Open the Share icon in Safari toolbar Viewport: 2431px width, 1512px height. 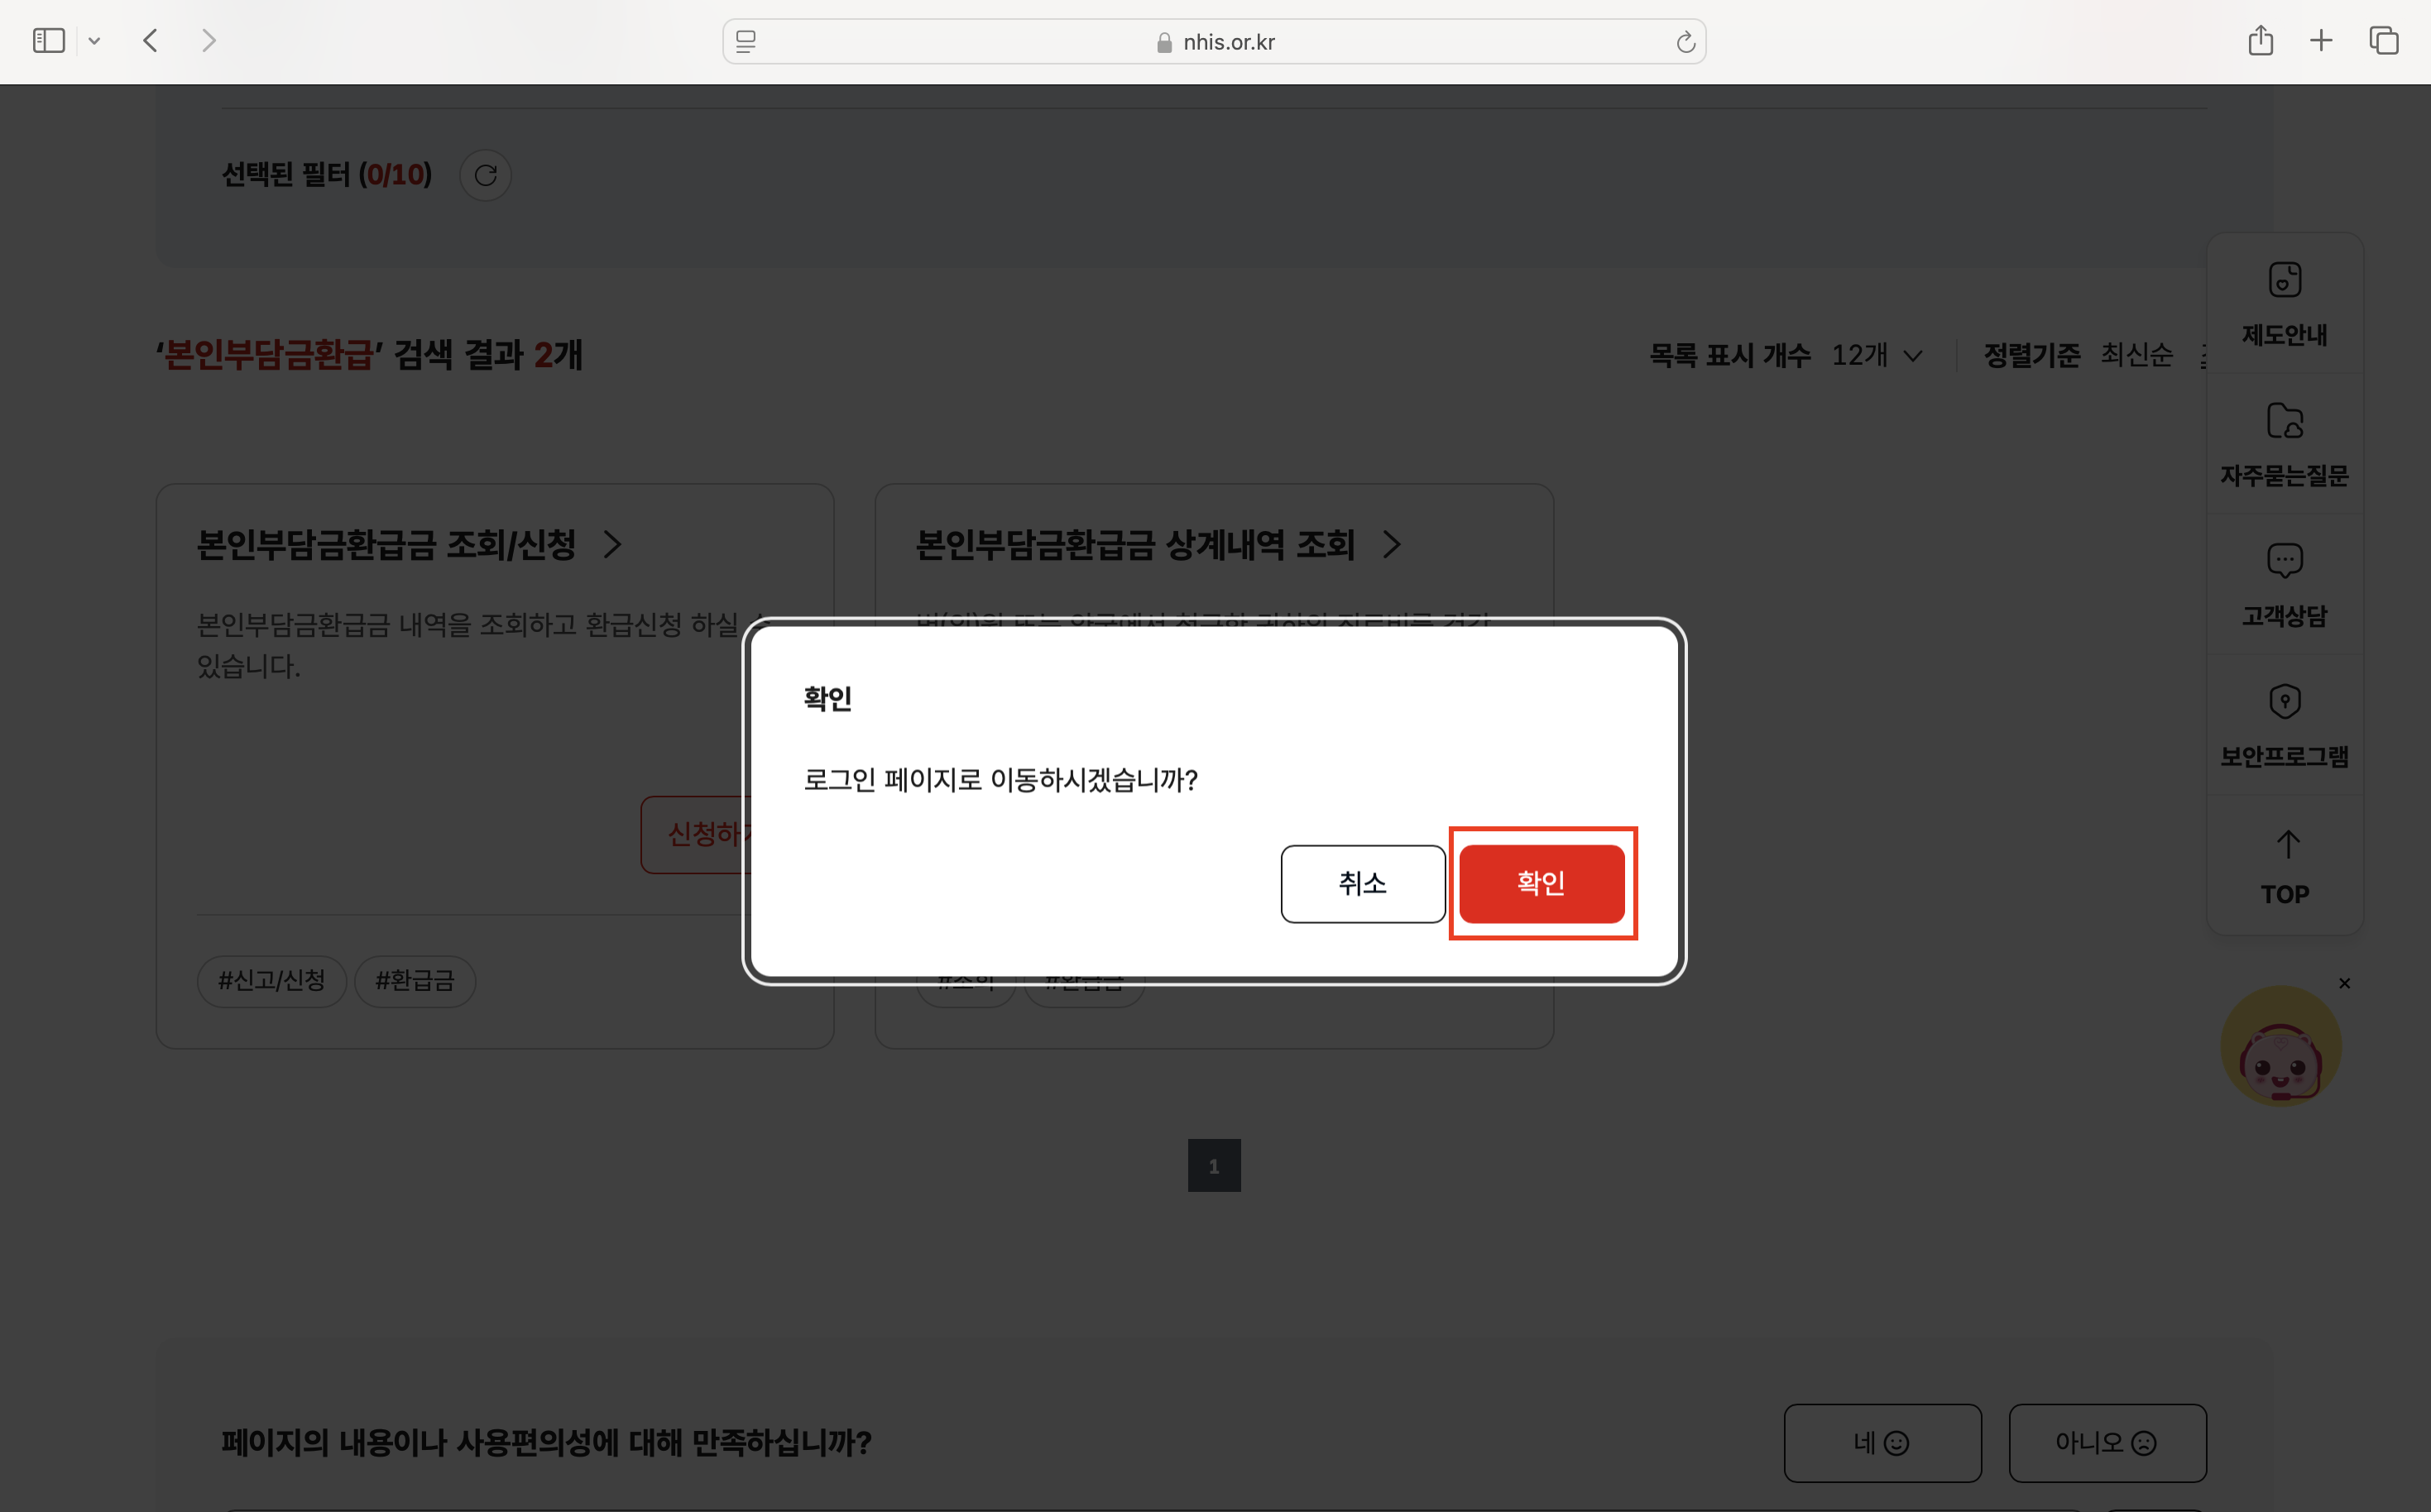(2261, 41)
